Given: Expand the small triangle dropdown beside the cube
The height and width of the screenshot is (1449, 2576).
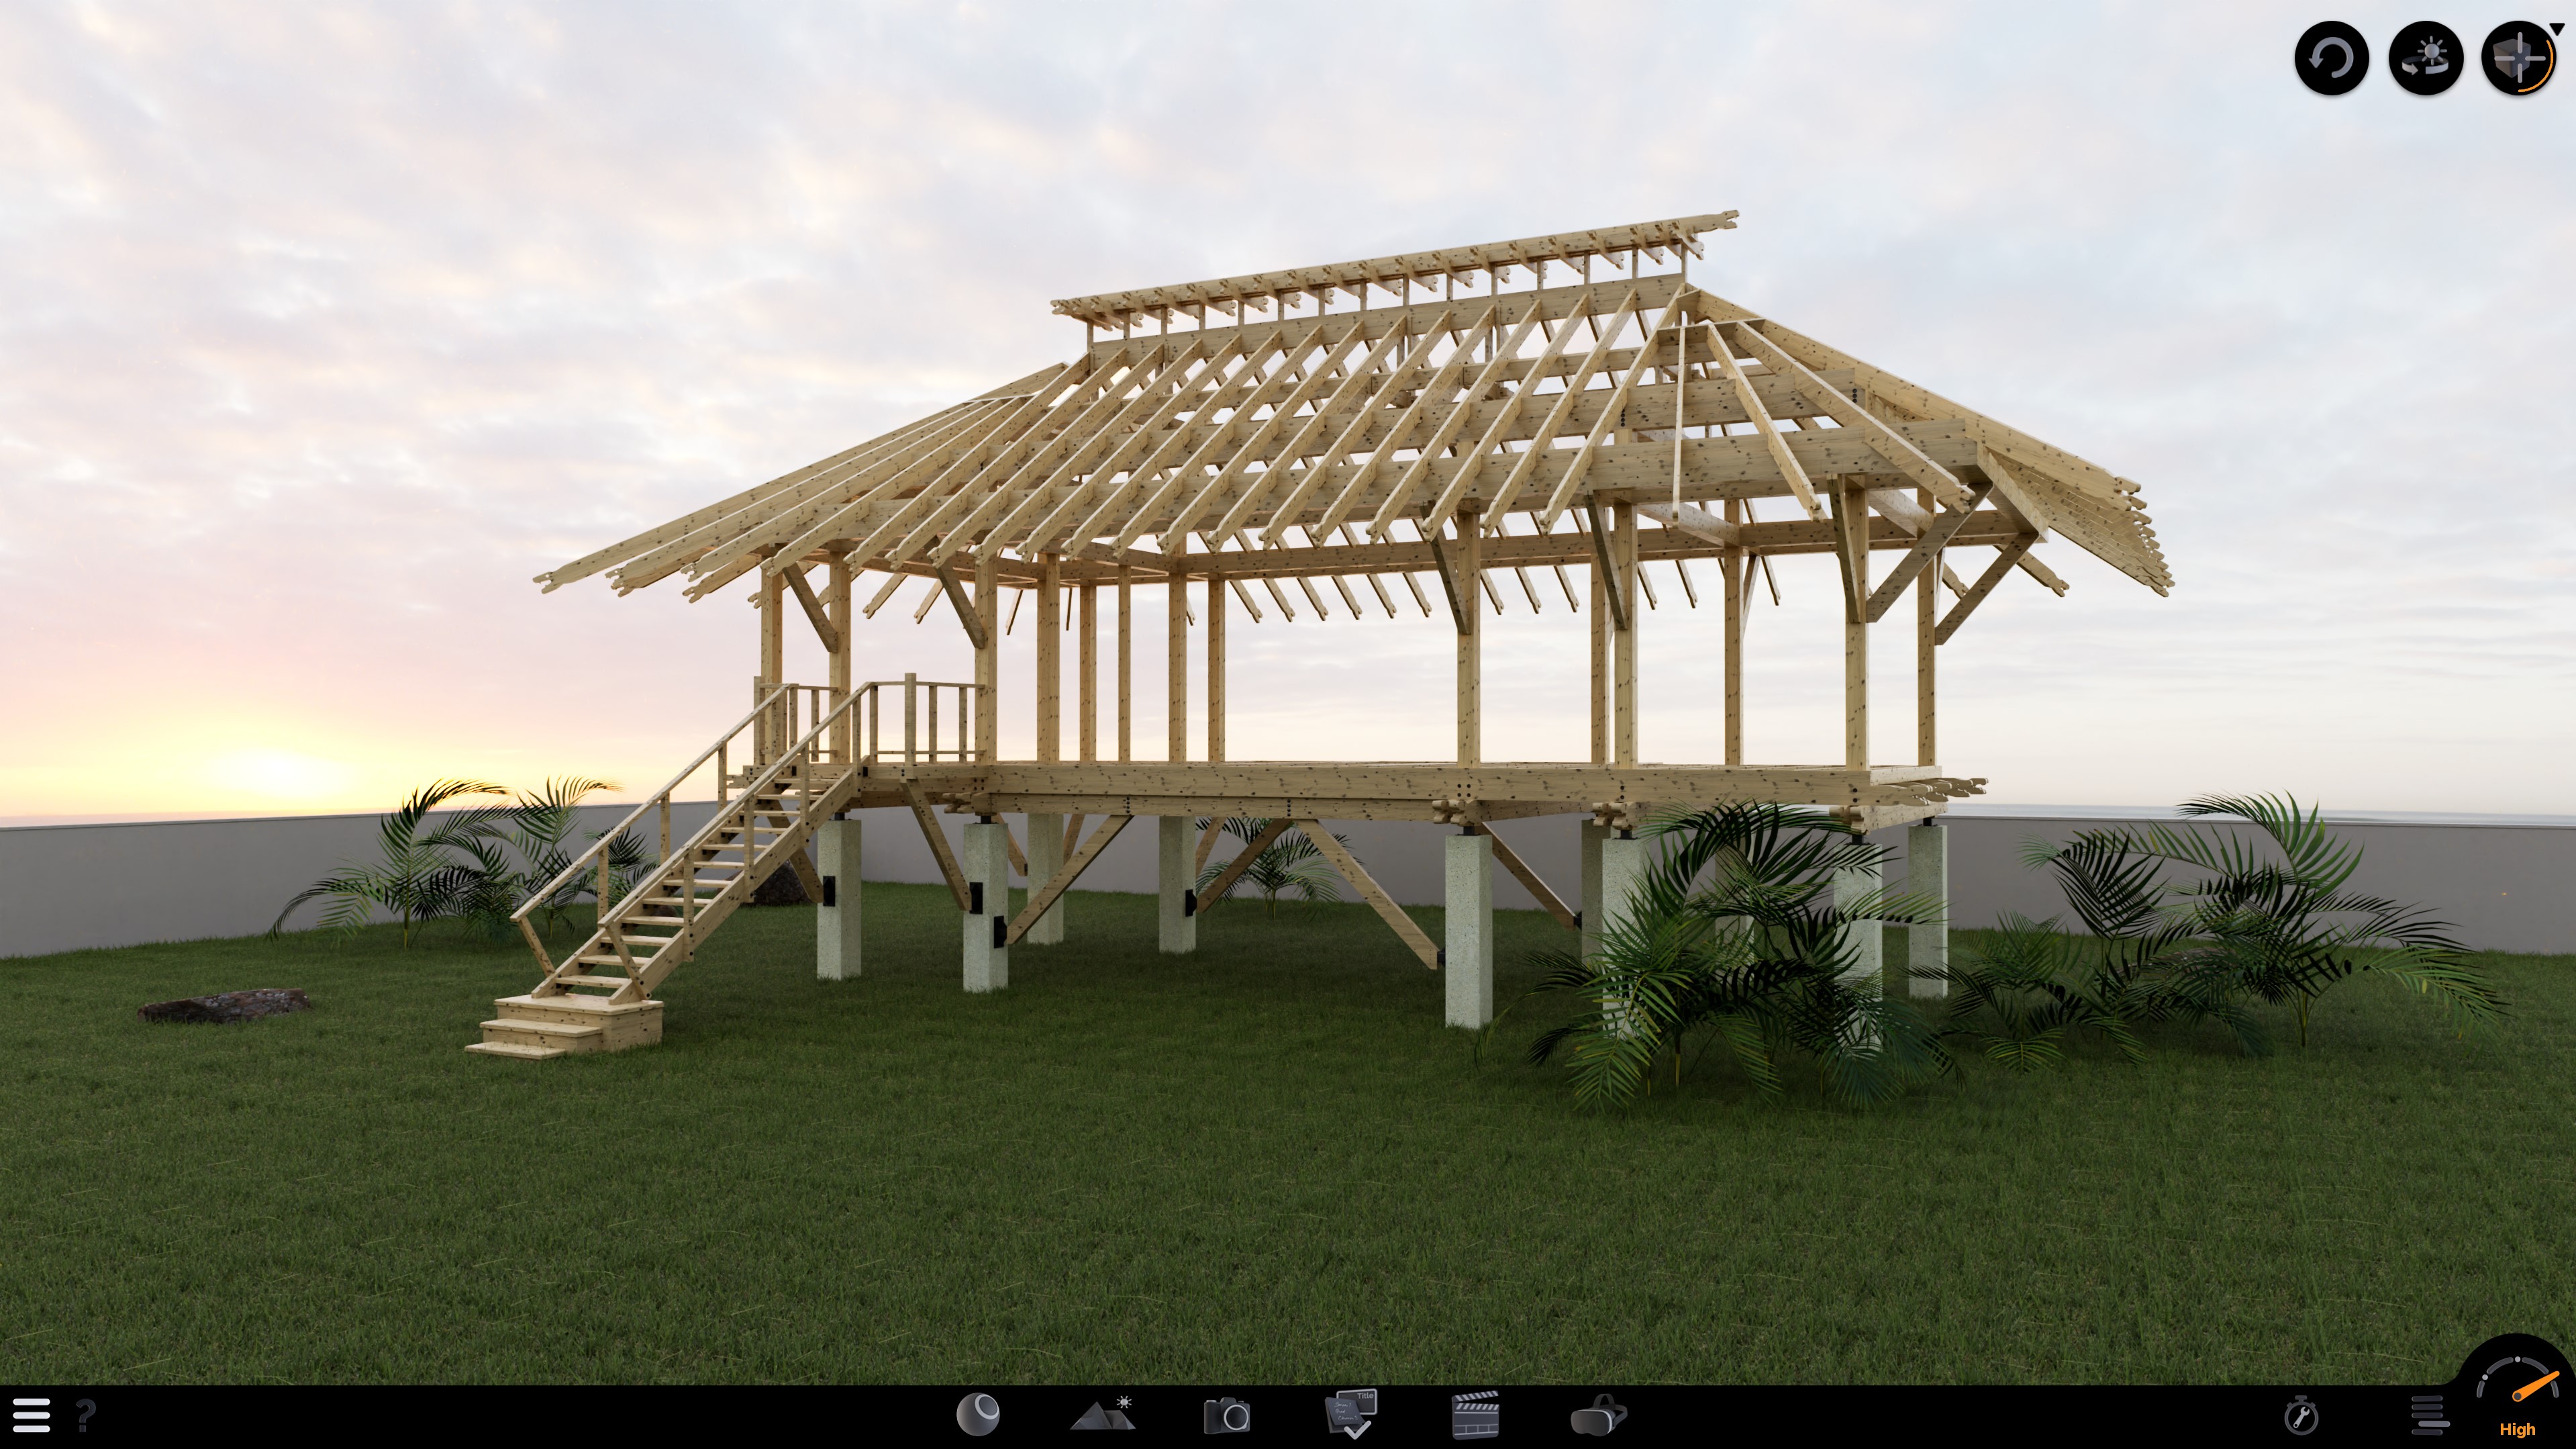Looking at the screenshot, I should pyautogui.click(x=2557, y=30).
